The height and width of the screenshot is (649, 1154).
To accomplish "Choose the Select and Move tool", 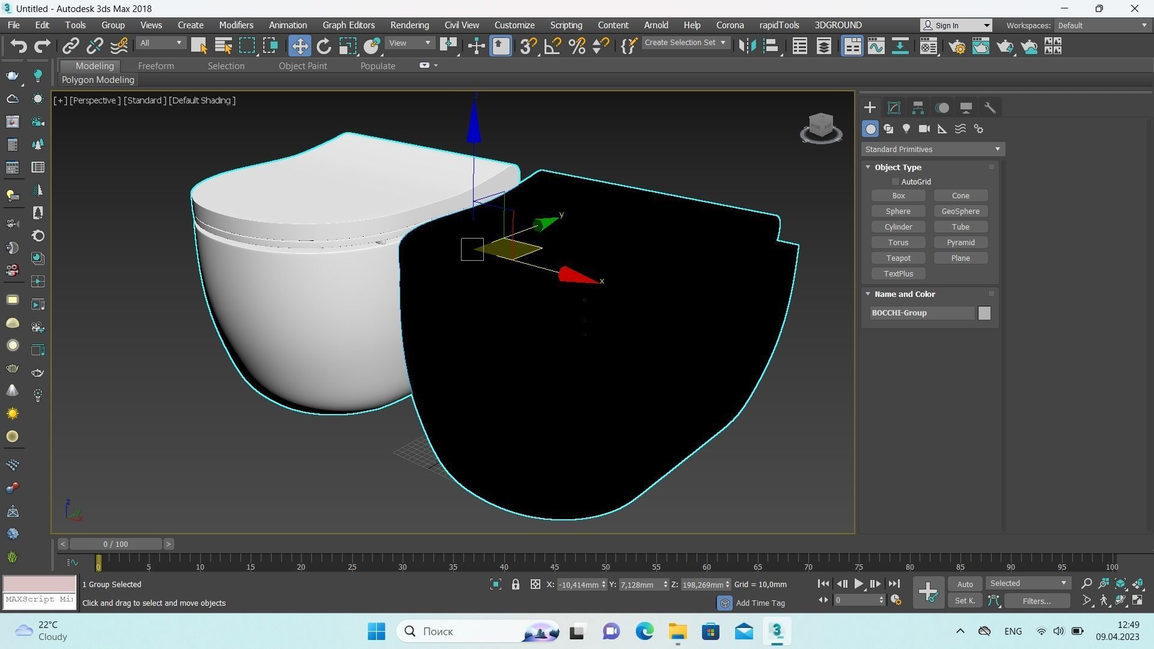I will point(299,46).
